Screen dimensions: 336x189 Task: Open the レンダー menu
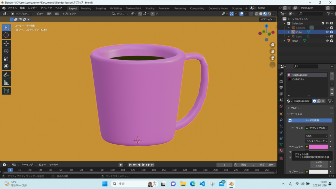tap(32, 8)
